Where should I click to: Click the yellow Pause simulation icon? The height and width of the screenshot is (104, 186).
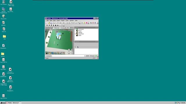(84, 23)
